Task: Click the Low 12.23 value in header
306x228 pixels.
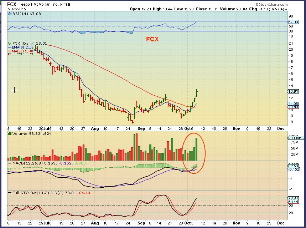Action: tap(184, 9)
